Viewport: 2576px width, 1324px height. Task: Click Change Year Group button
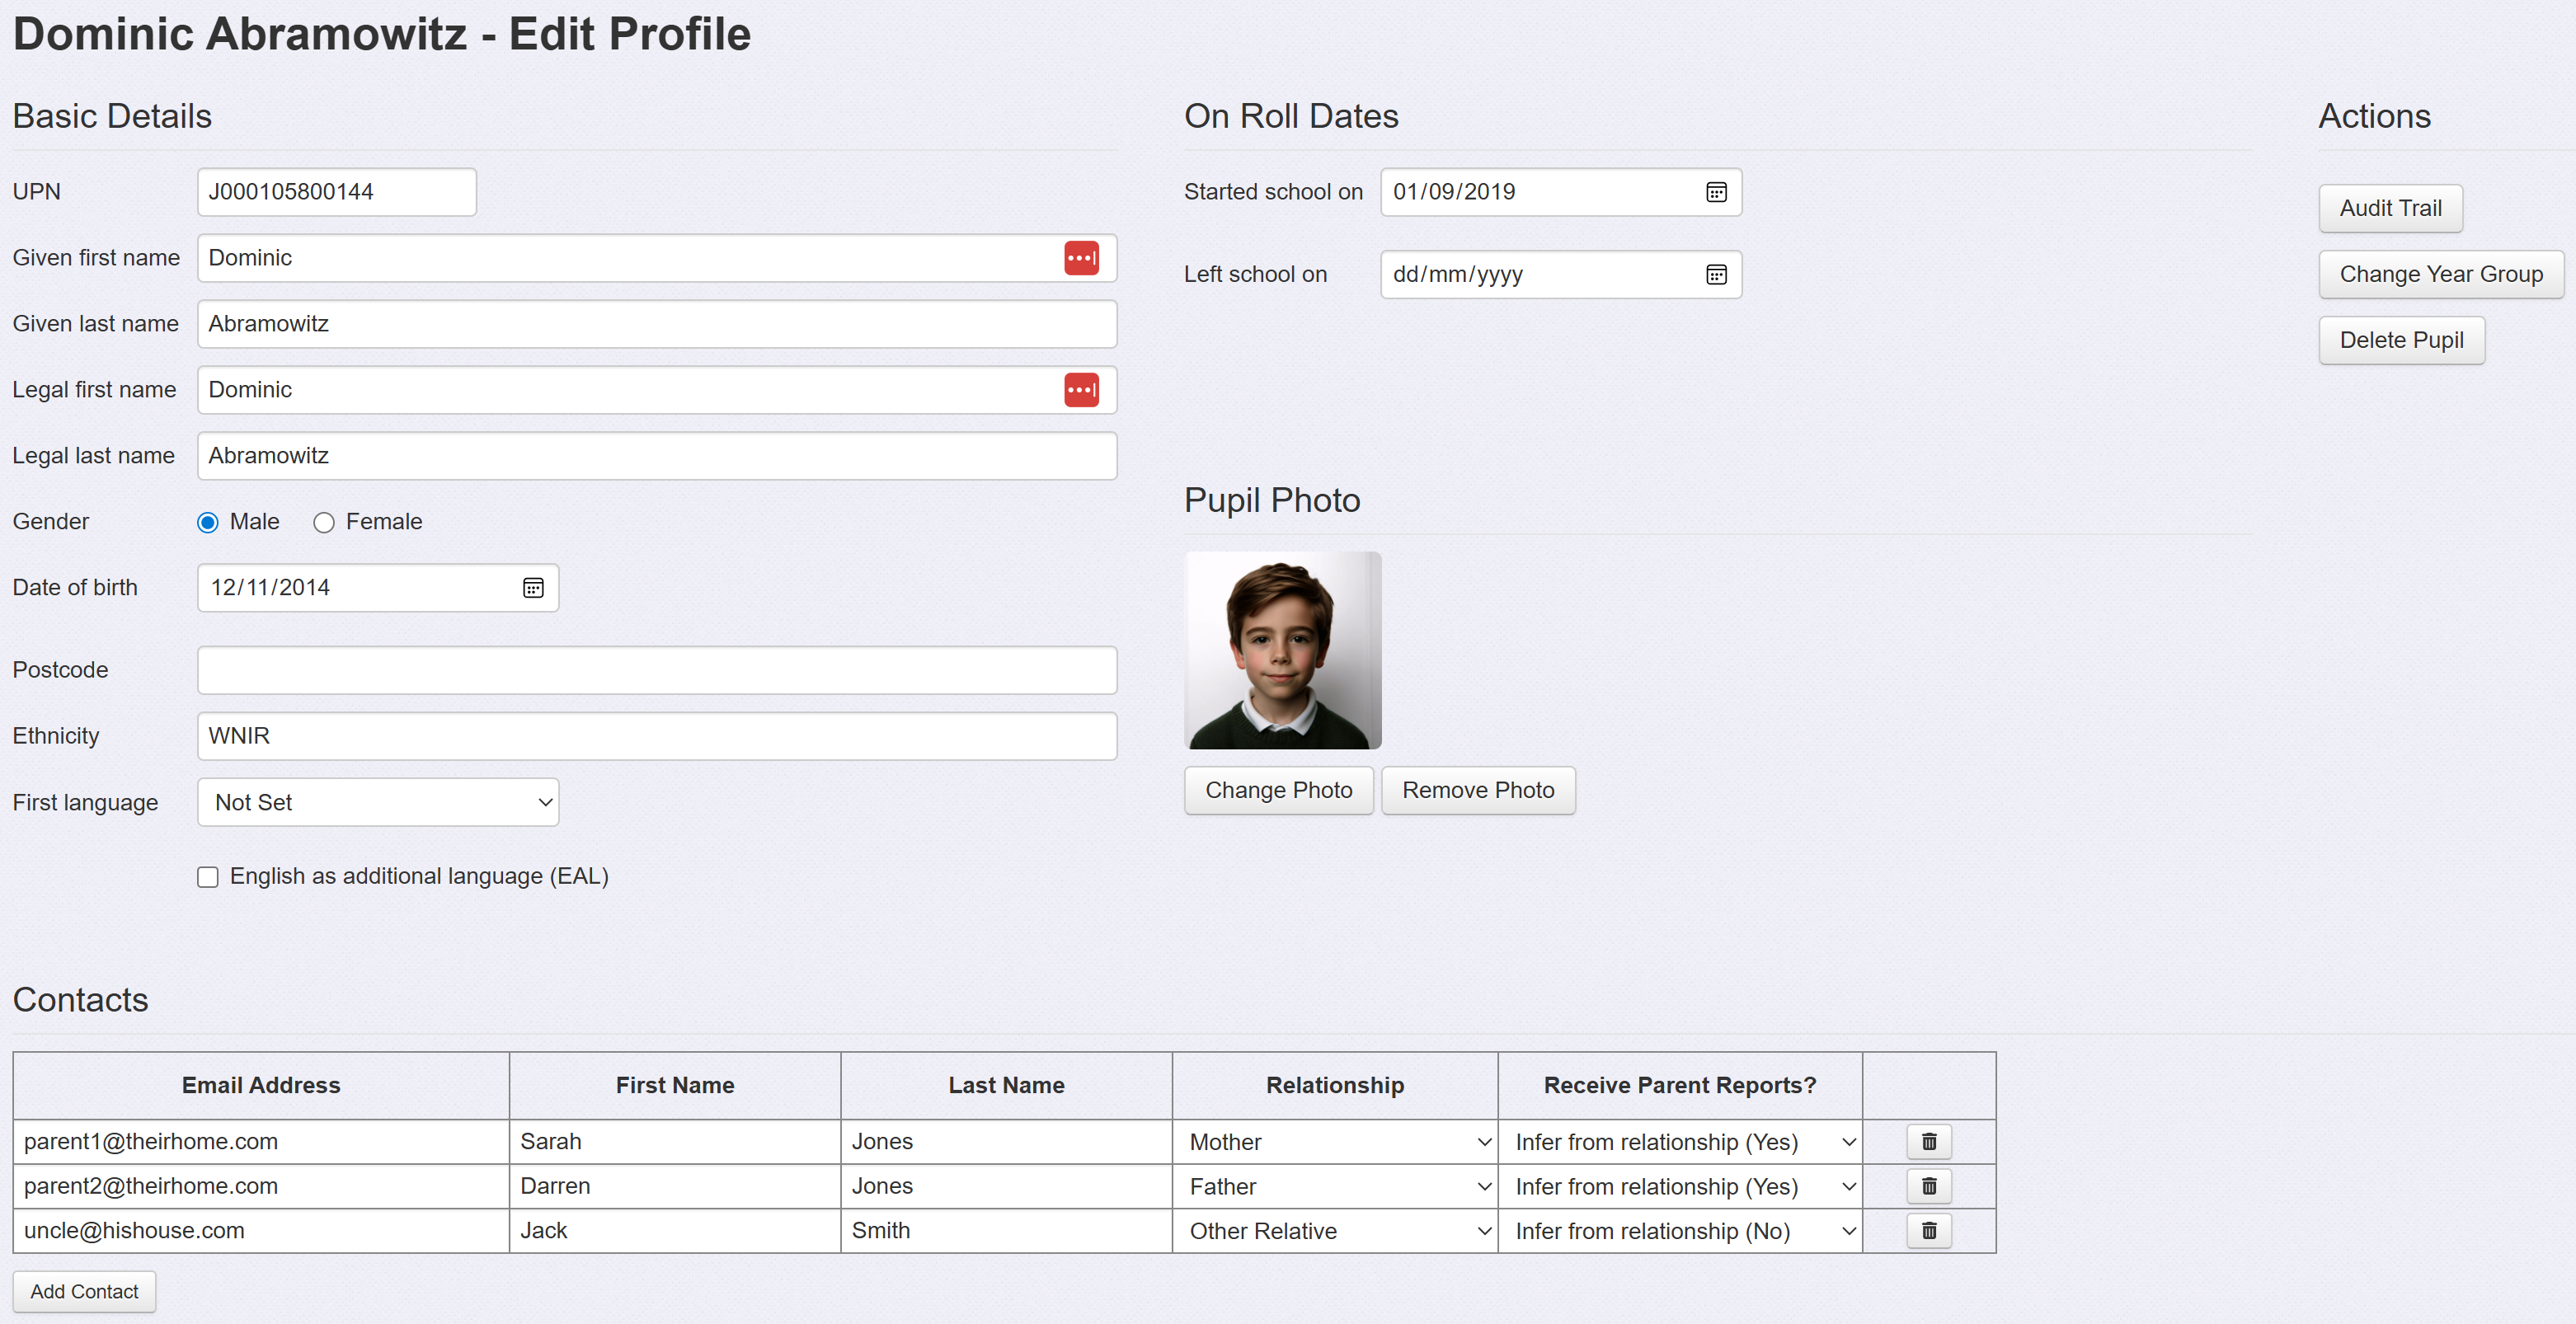(x=2441, y=274)
